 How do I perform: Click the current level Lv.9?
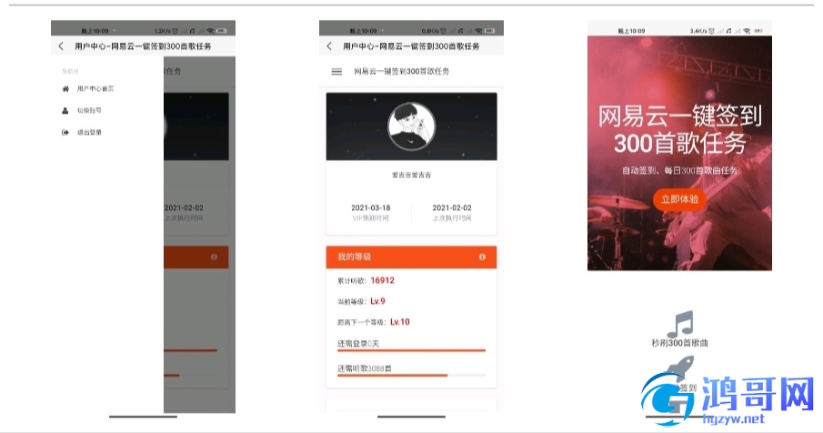[x=377, y=301]
